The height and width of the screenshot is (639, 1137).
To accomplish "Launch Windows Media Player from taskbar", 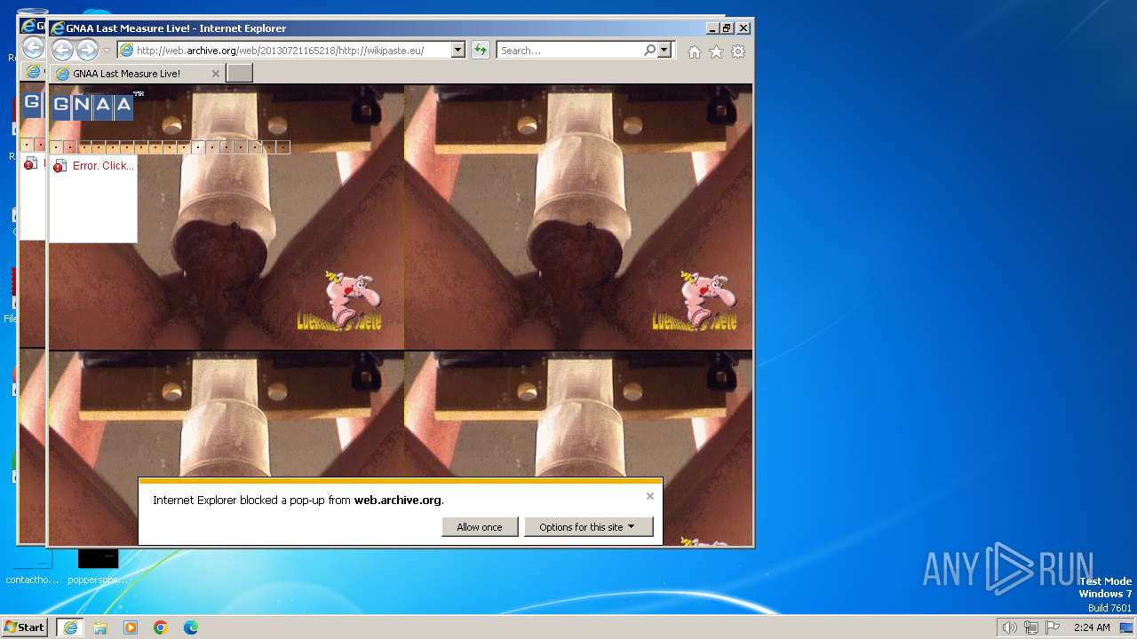I will tap(131, 627).
